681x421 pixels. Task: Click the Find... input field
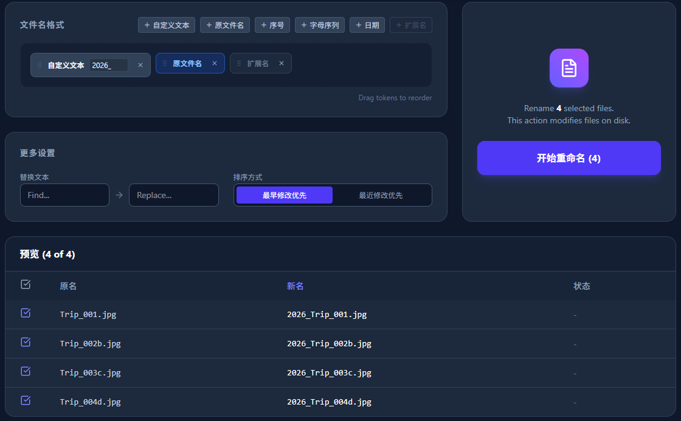(x=64, y=195)
